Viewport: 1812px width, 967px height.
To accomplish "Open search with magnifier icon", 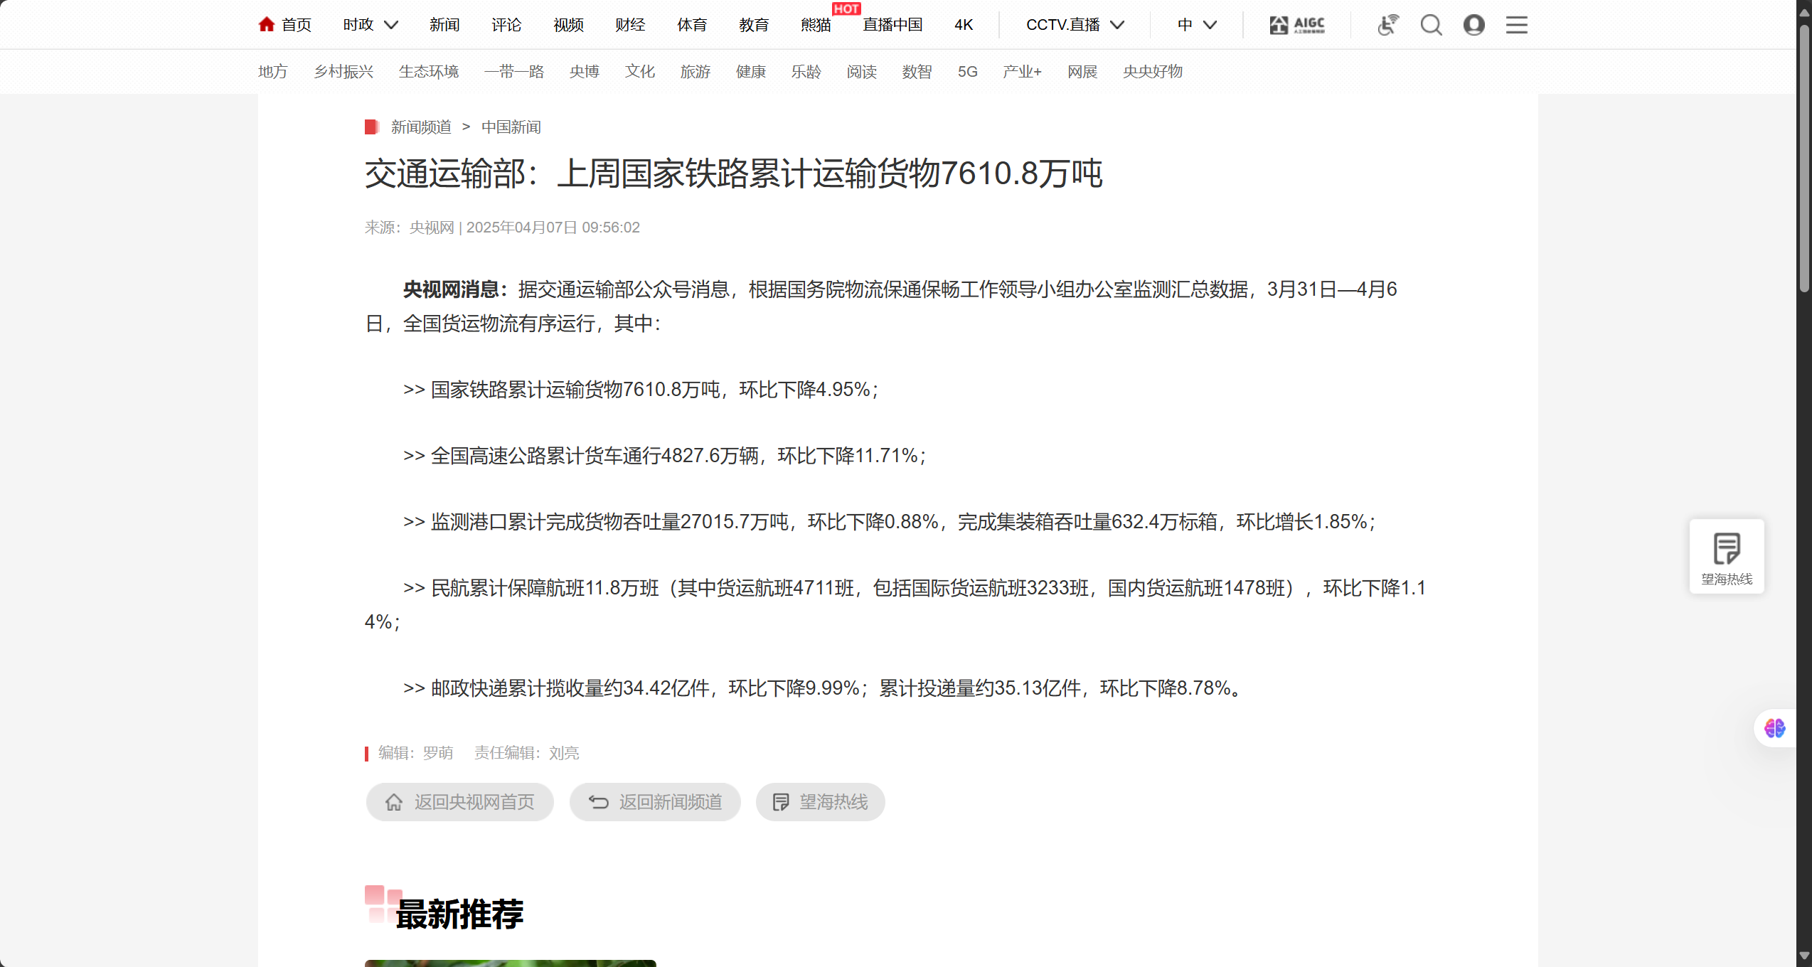I will pyautogui.click(x=1431, y=25).
